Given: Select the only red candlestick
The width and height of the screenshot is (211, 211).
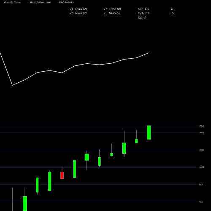Looking at the screenshot, I should [62, 175].
